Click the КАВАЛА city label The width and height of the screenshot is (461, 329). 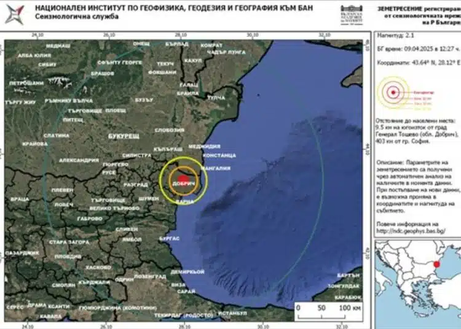coord(50,317)
